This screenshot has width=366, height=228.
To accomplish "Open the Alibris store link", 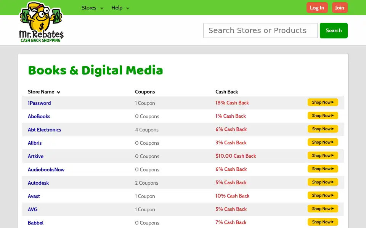I will pos(35,143).
